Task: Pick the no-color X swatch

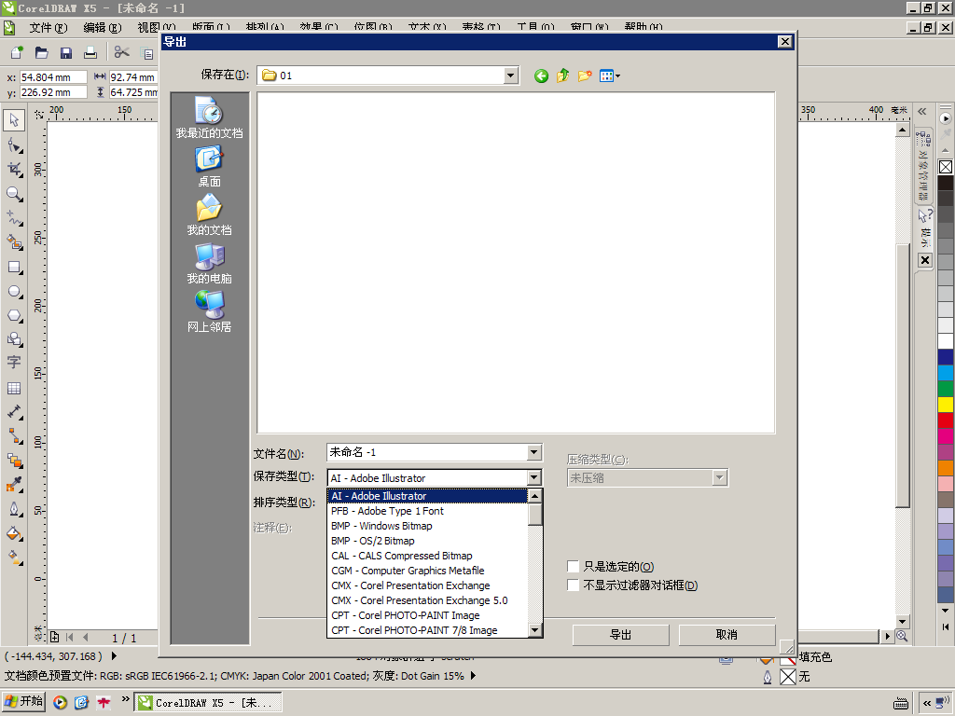Action: 946,167
